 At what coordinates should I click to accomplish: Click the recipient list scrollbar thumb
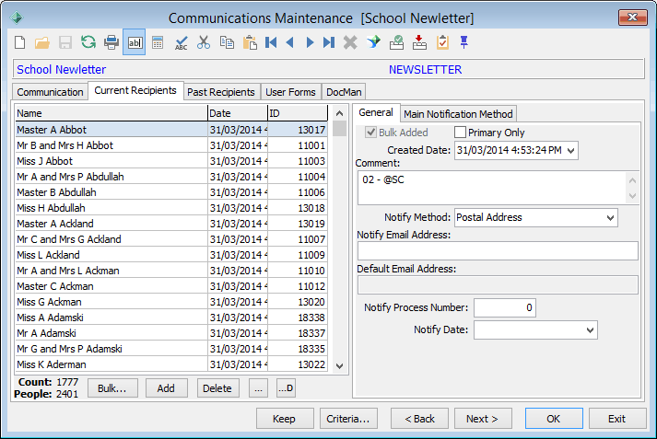(339, 129)
